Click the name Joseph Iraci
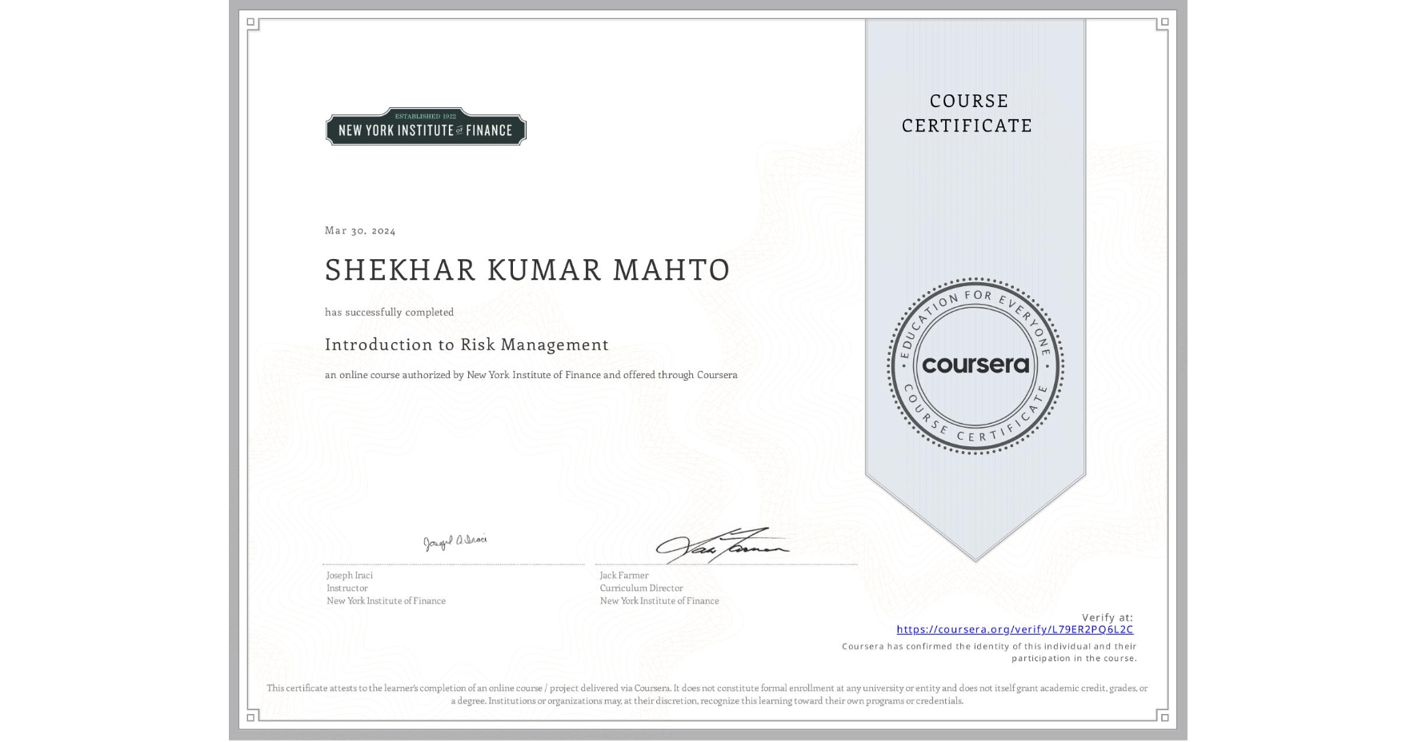The height and width of the screenshot is (742, 1418). pyautogui.click(x=350, y=575)
